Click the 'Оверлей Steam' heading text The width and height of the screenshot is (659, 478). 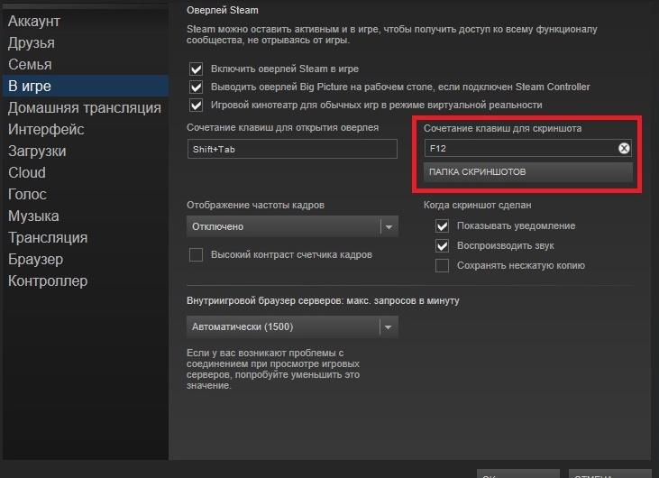pos(223,10)
